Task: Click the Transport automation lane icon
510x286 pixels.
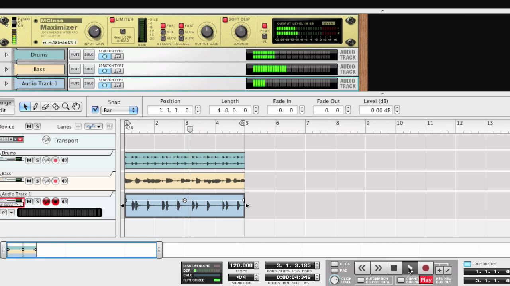Action: click(46, 140)
